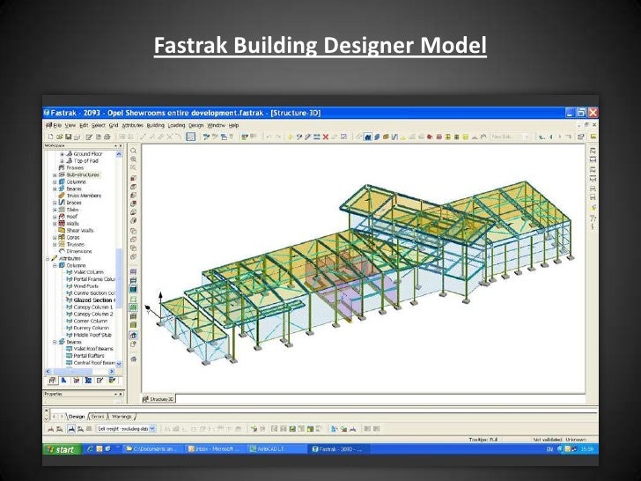
Task: Open the Loading menu
Action: click(176, 126)
